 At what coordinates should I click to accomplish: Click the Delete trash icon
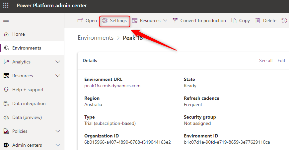[257, 20]
